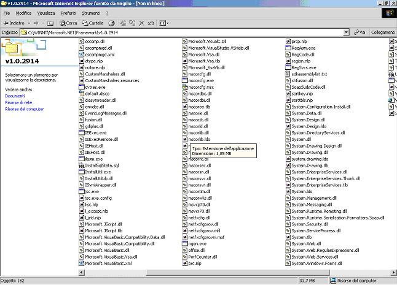The width and height of the screenshot is (397, 285).
Task: Select the file name SoapSudsCode.dll
Action: [x=309, y=87]
